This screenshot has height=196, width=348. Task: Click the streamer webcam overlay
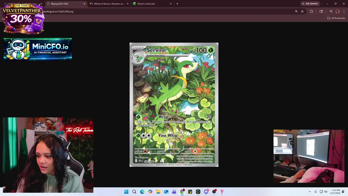click(48, 155)
